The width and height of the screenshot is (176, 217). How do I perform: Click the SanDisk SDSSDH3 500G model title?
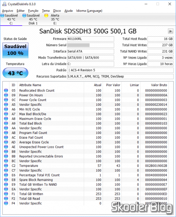pyautogui.click(x=88, y=31)
